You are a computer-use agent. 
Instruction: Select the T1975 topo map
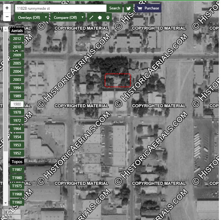point(17,186)
